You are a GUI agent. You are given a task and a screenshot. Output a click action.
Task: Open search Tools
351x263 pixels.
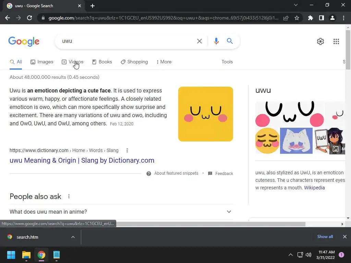tap(227, 62)
